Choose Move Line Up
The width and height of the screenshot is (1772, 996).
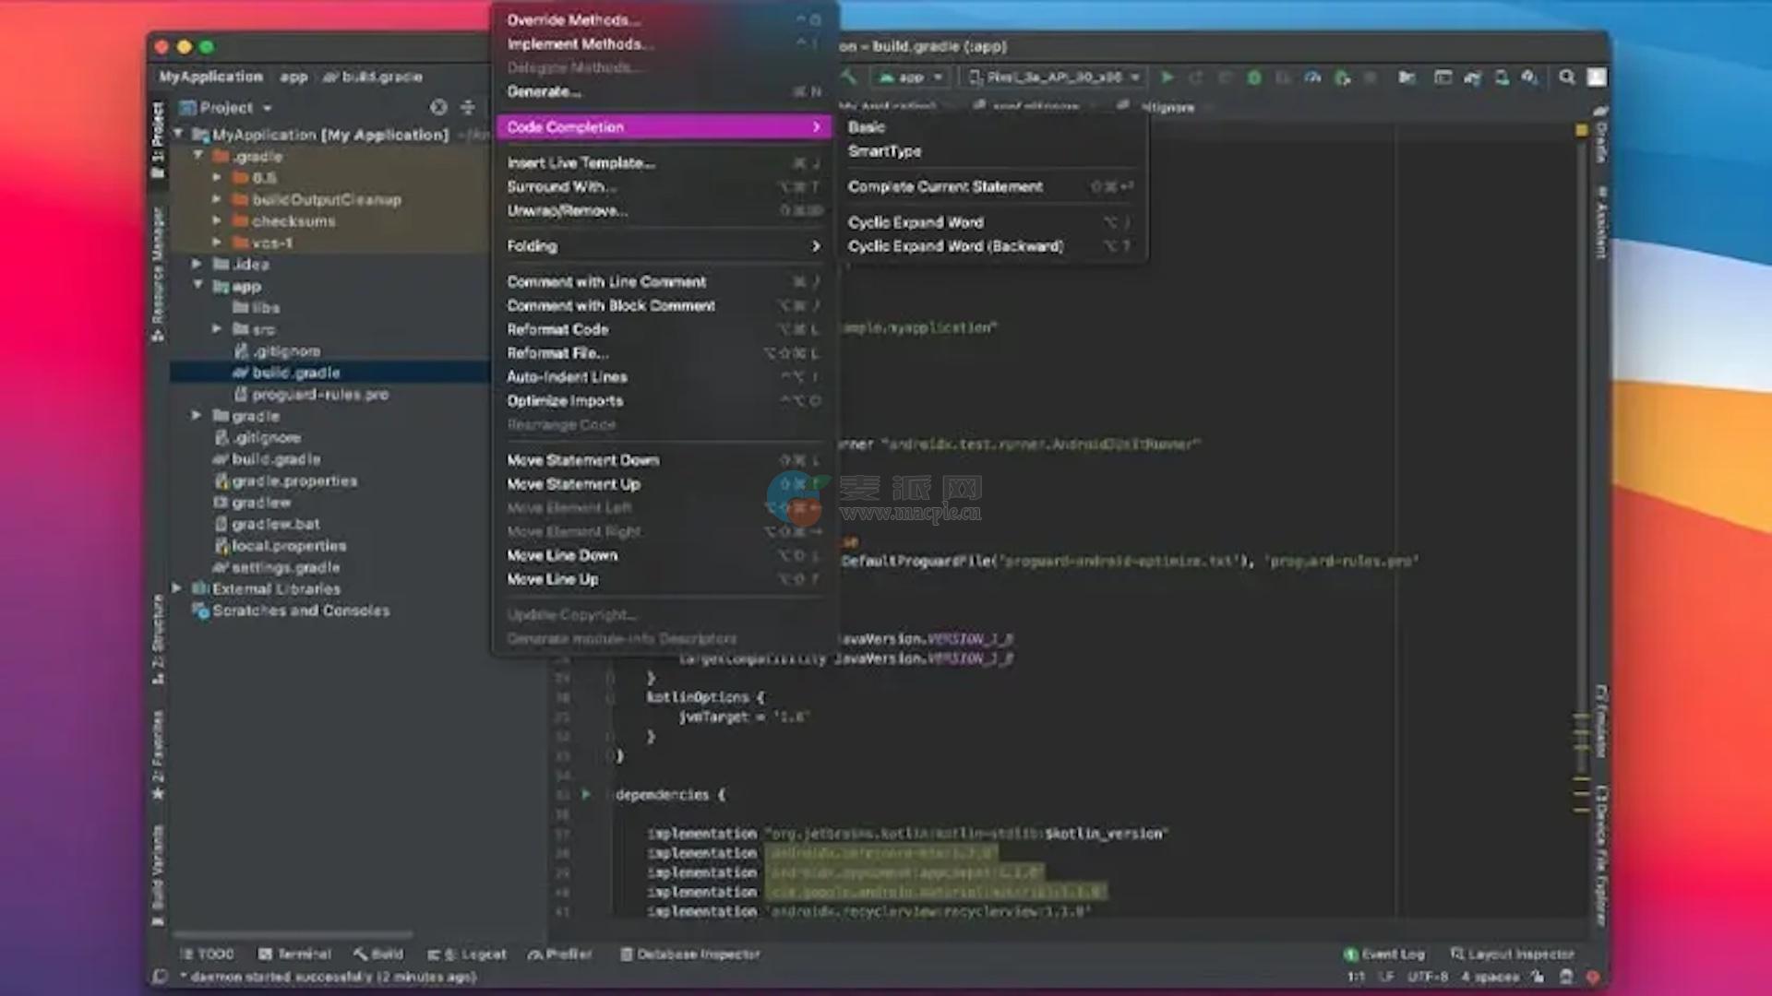663,579
